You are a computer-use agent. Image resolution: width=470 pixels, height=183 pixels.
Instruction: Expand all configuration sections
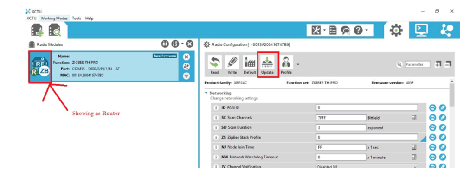point(438,64)
